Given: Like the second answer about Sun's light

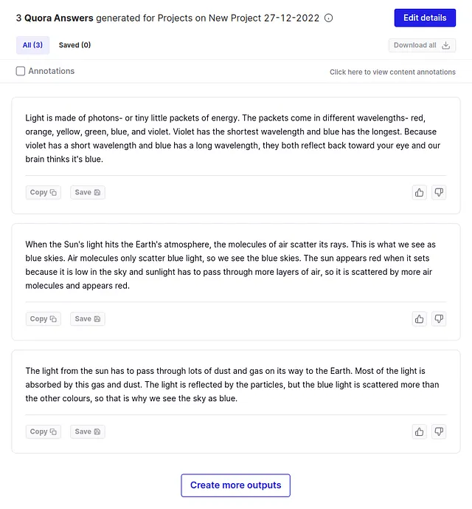Looking at the screenshot, I should (419, 319).
